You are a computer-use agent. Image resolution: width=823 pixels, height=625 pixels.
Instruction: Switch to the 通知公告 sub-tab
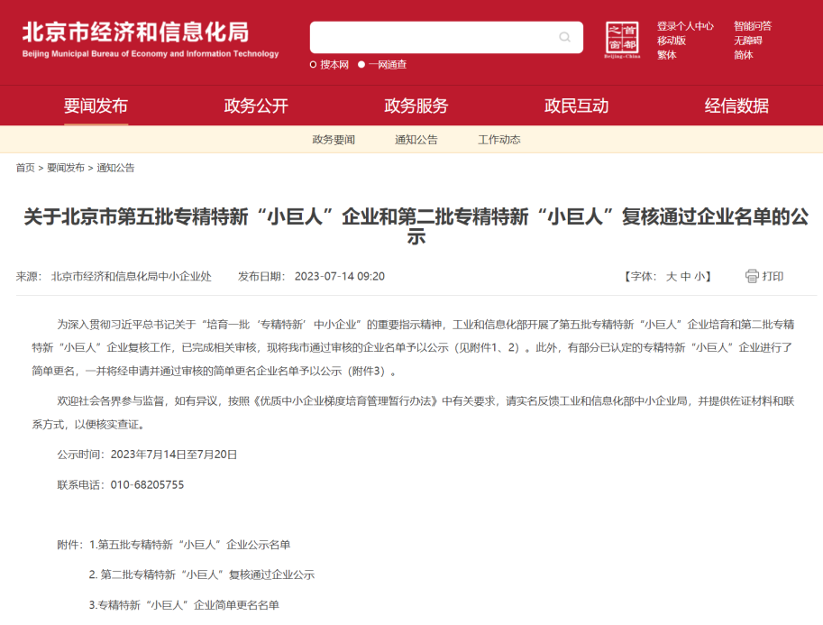[416, 140]
